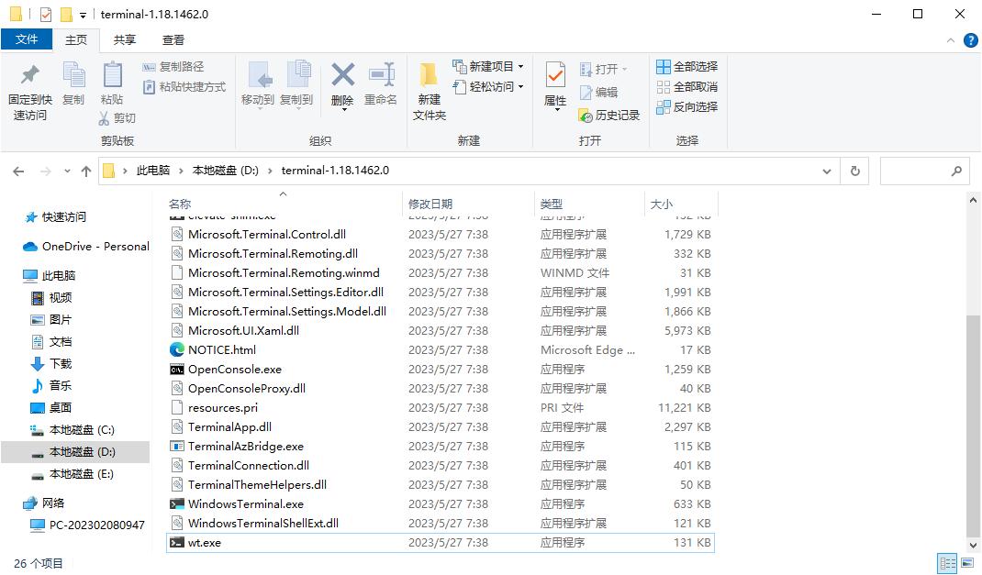Click 全部取消 to clear selection
This screenshot has width=982, height=575.
coord(687,86)
